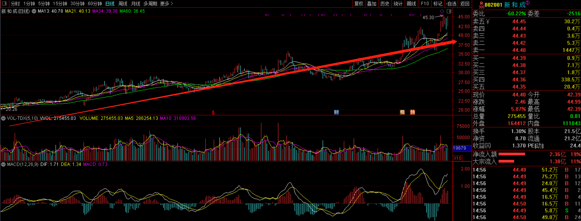Expand the 新和成(日线) main indicator dropdown
The height and width of the screenshot is (221, 581).
(34, 11)
